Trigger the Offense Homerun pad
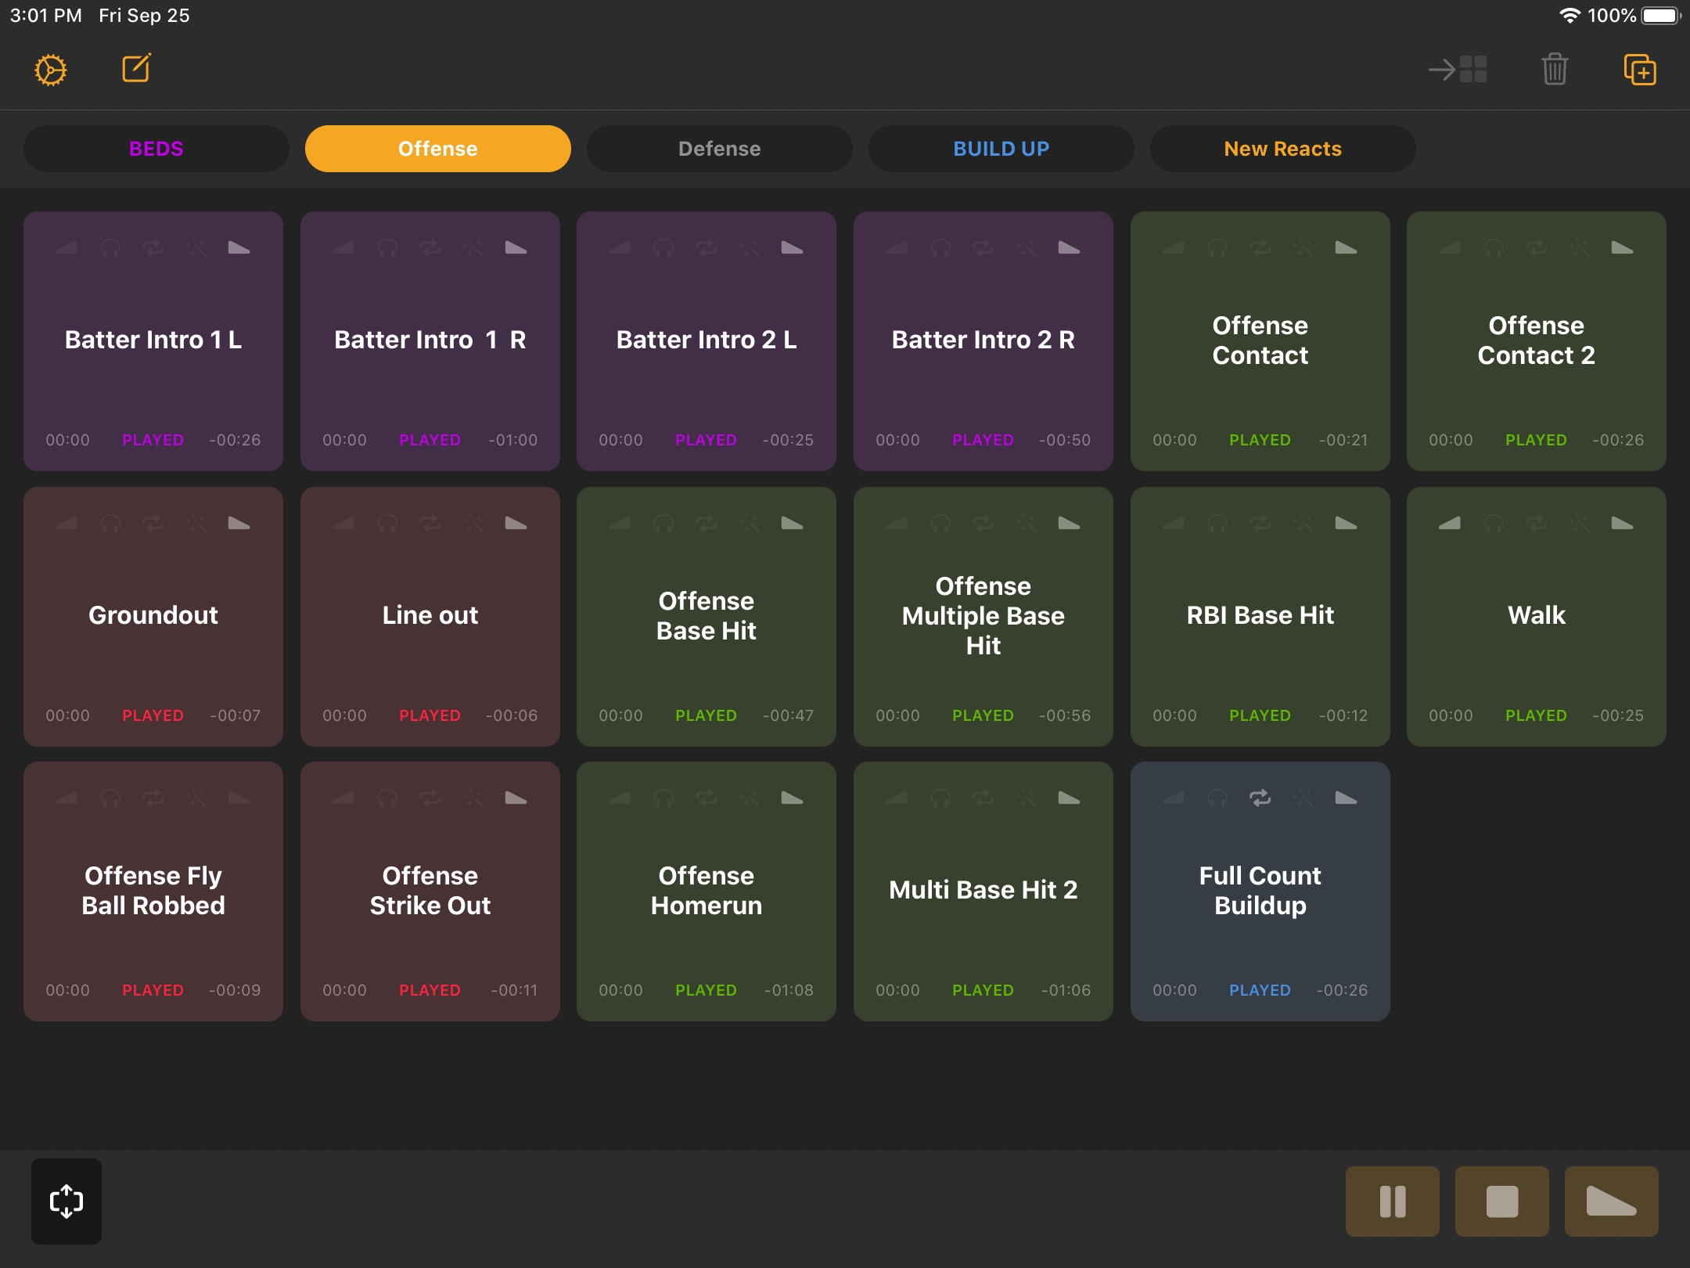The height and width of the screenshot is (1268, 1690). point(706,891)
